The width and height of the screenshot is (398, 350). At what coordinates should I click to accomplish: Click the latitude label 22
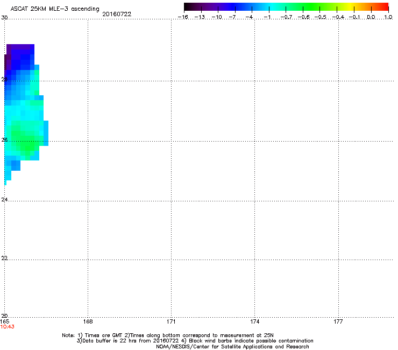click(x=4, y=258)
